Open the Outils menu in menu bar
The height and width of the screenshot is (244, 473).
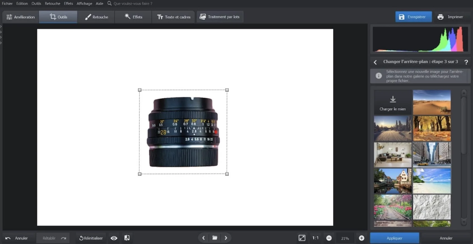tap(36, 4)
